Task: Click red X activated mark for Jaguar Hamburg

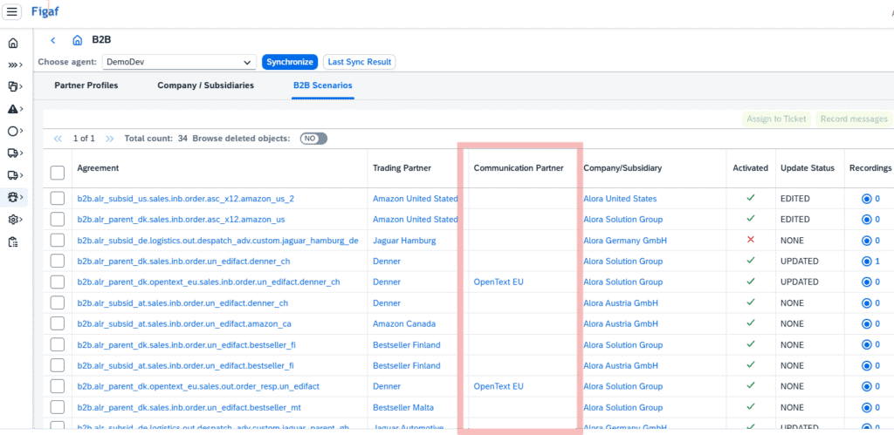Action: 750,240
